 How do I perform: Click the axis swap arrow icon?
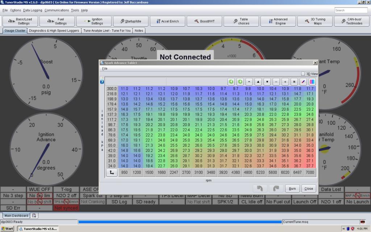click(112, 173)
